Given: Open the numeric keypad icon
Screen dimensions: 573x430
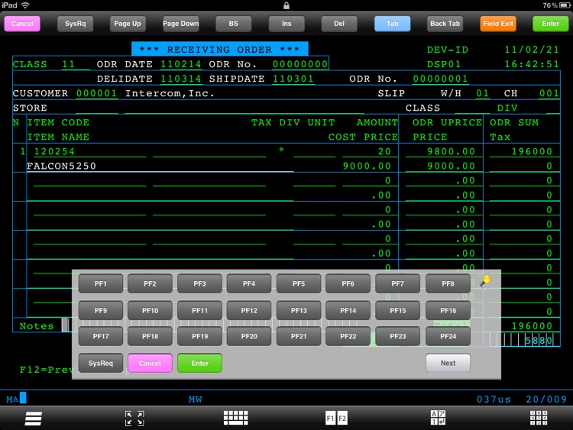Looking at the screenshot, I should coord(539,418).
